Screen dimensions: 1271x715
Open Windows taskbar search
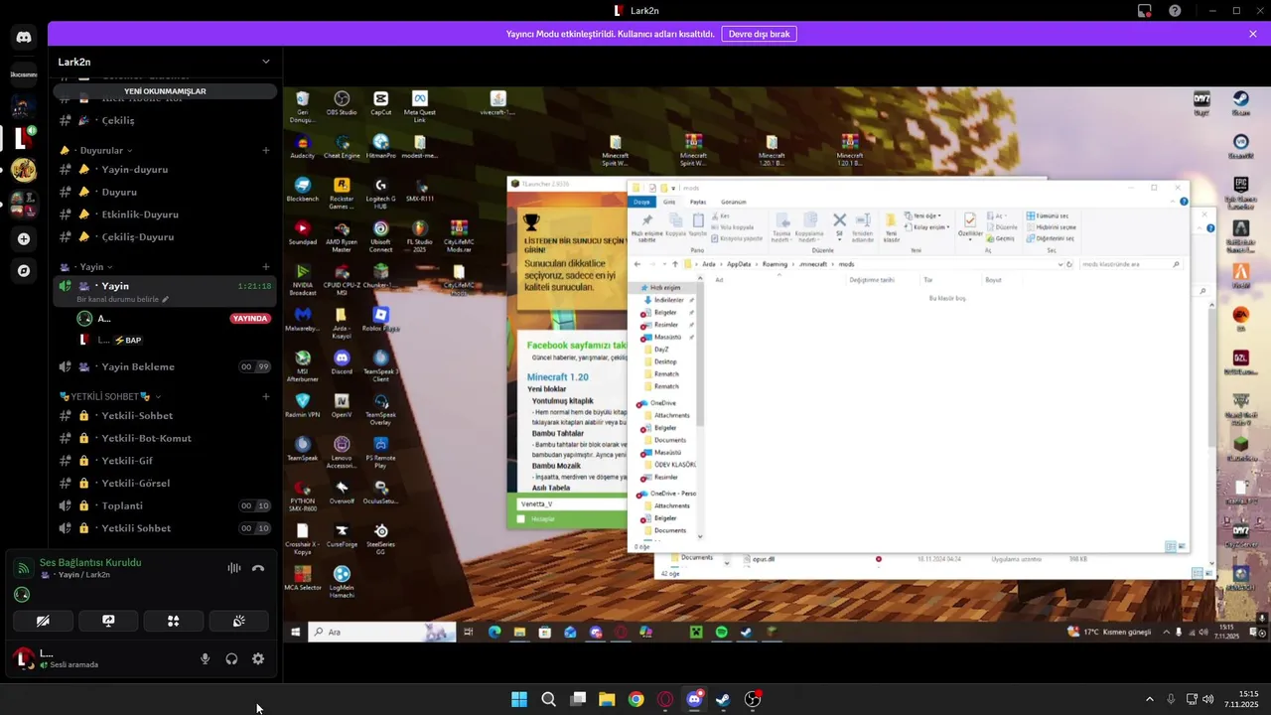(x=548, y=699)
